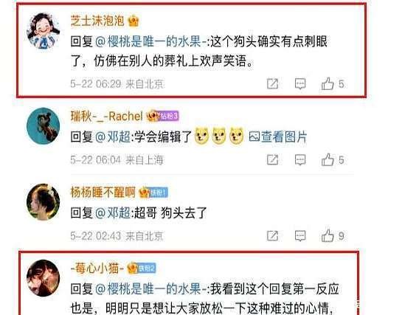
Task: Open @邓超 mention in Rachel's reply
Action: pyautogui.click(x=113, y=137)
